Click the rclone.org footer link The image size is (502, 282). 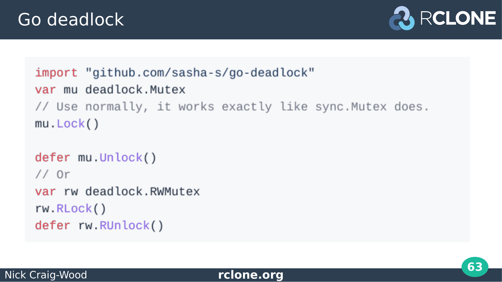[251, 275]
